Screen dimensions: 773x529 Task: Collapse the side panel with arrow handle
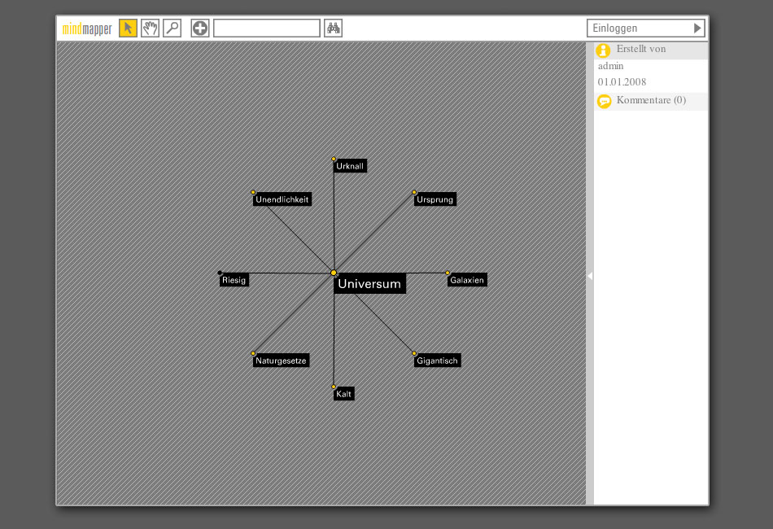(590, 276)
